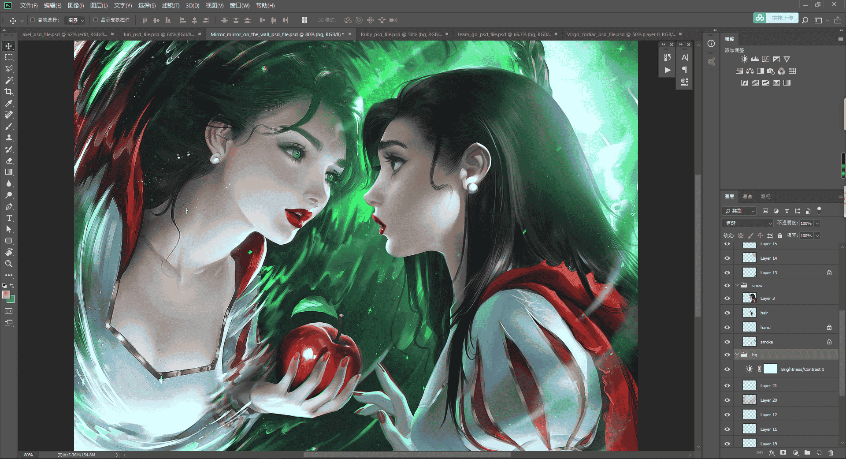The height and width of the screenshot is (459, 846).
Task: Click the delete layer trash icon
Action: [x=831, y=453]
